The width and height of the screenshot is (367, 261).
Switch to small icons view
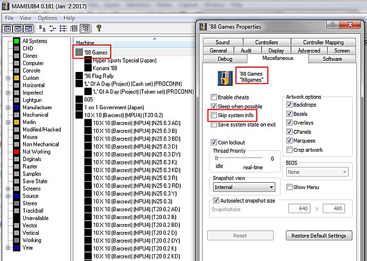[x=53, y=28]
